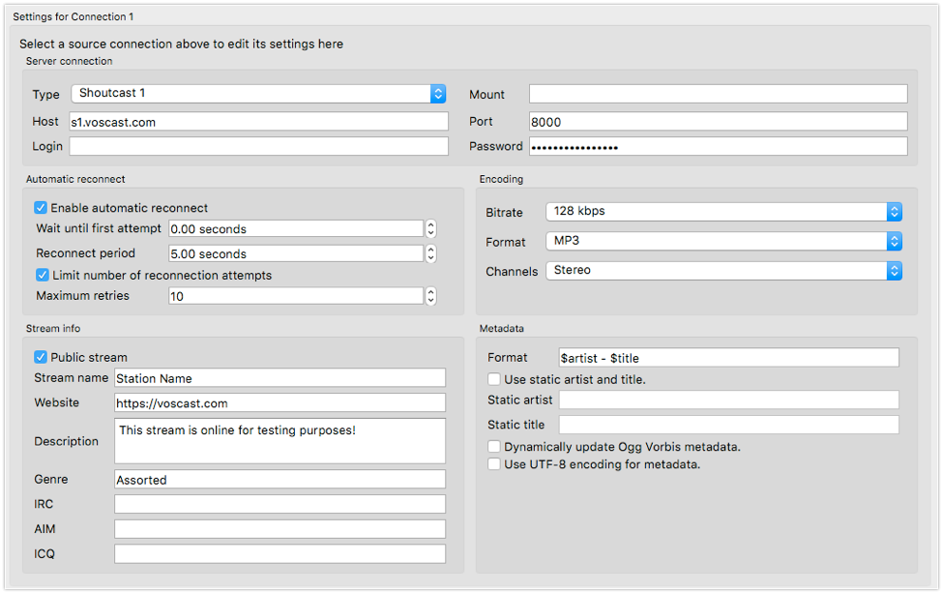Click the Reconnect period value field
This screenshot has height=592, width=942.
point(296,253)
